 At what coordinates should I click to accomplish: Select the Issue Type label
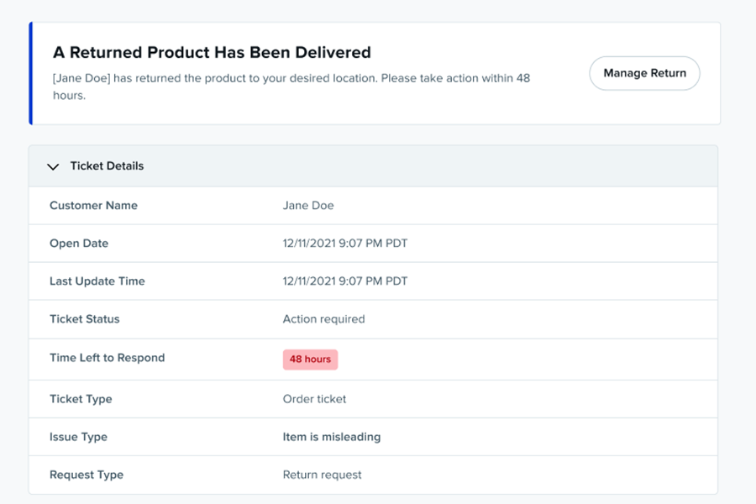point(78,437)
